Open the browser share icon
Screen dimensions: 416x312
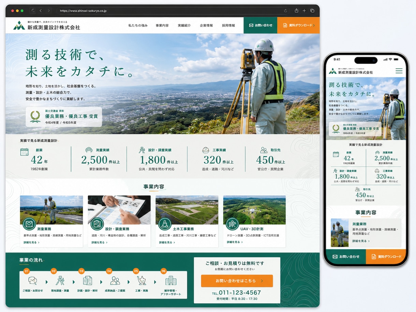point(296,11)
